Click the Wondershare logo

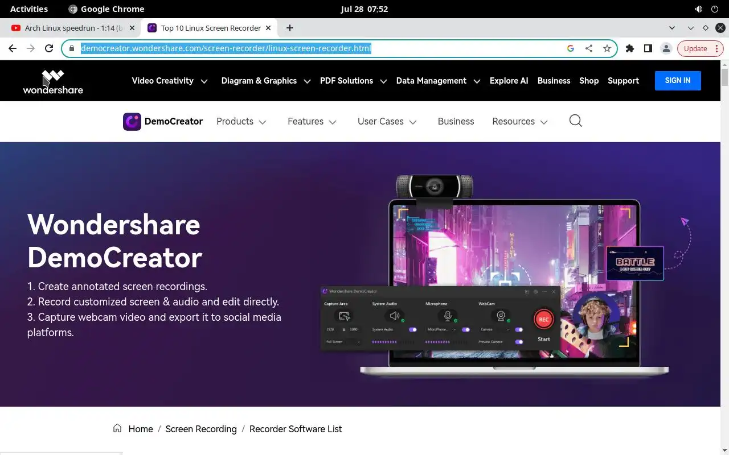pyautogui.click(x=53, y=81)
